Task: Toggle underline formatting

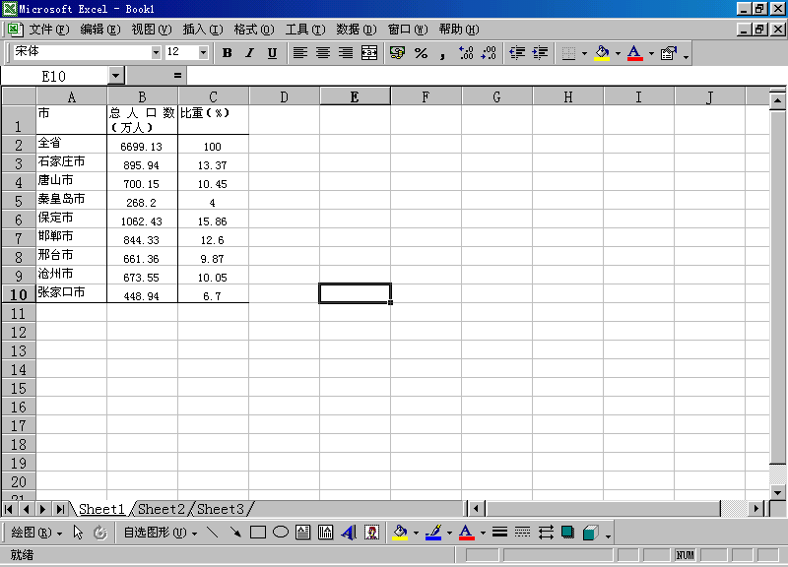Action: tap(272, 53)
